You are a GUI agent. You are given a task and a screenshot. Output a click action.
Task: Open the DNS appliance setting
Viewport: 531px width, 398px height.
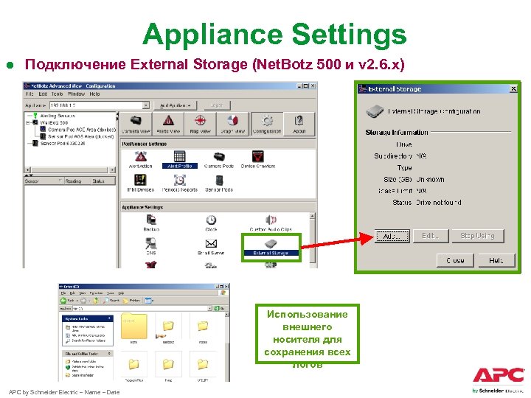pos(151,246)
